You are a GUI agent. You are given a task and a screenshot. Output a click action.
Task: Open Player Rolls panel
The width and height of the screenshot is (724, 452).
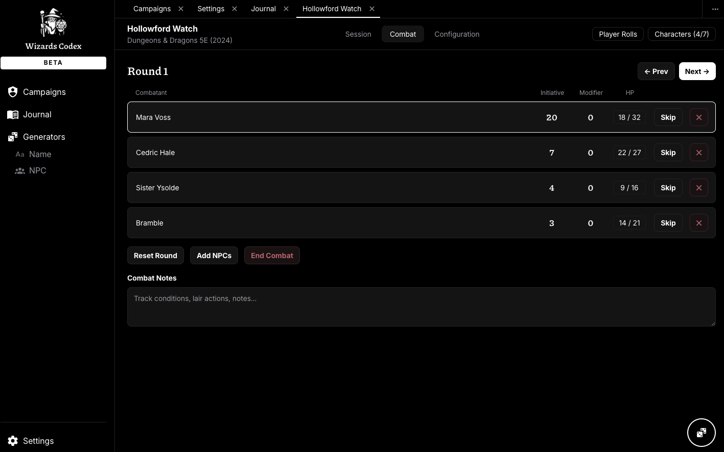(x=618, y=34)
